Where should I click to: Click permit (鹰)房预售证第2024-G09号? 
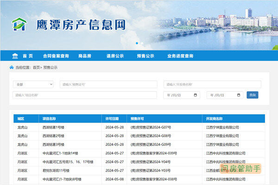[x=151, y=145]
